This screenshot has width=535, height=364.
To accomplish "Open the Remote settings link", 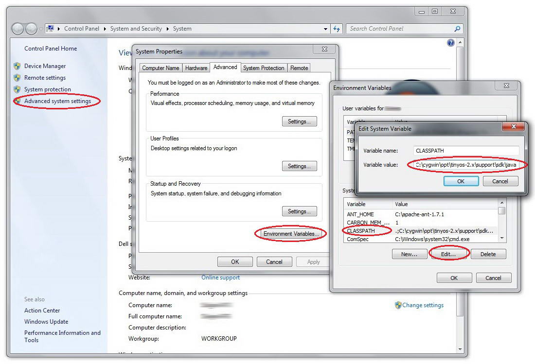I will (x=45, y=78).
